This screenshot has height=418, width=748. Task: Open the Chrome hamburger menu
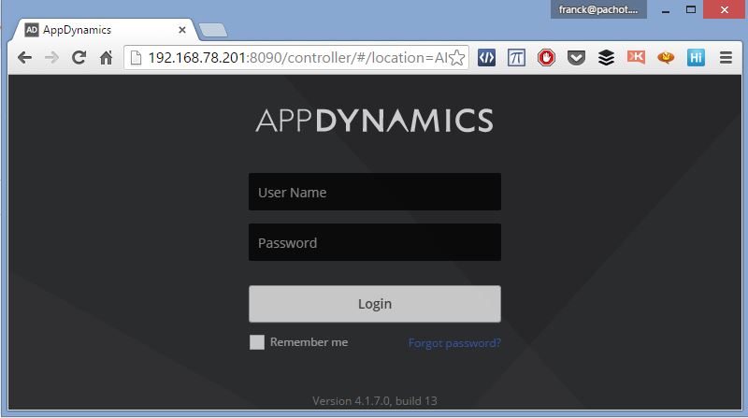(x=726, y=58)
